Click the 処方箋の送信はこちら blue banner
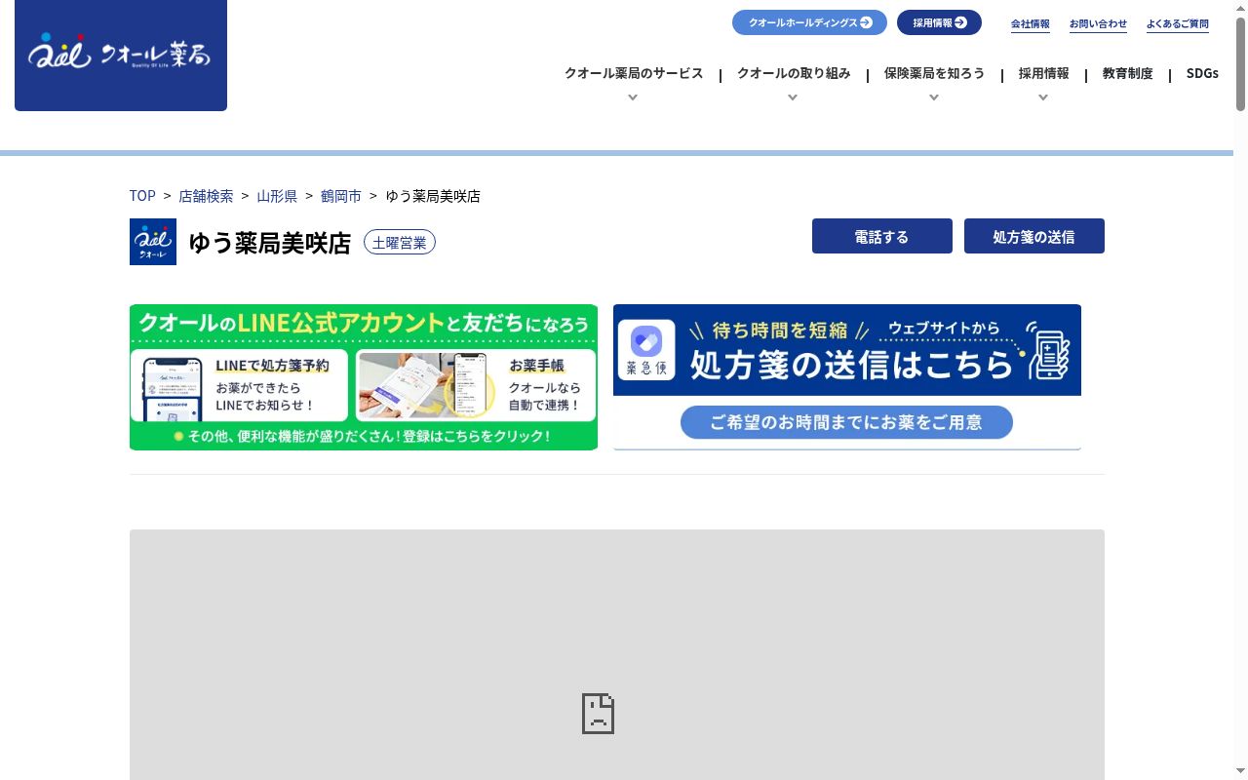The width and height of the screenshot is (1248, 780). [847, 377]
